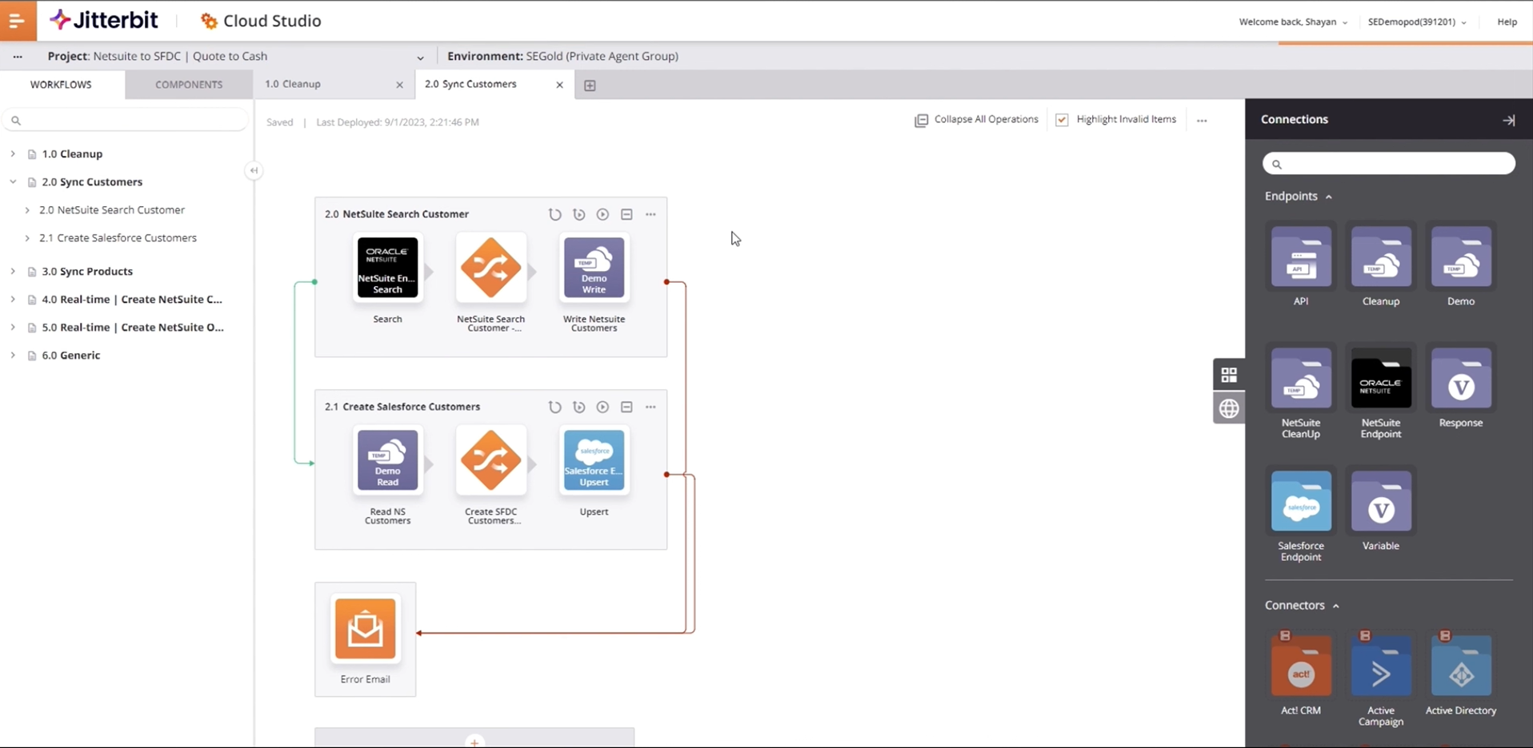The height and width of the screenshot is (748, 1533).
Task: Add a new workflow tab
Action: click(590, 86)
